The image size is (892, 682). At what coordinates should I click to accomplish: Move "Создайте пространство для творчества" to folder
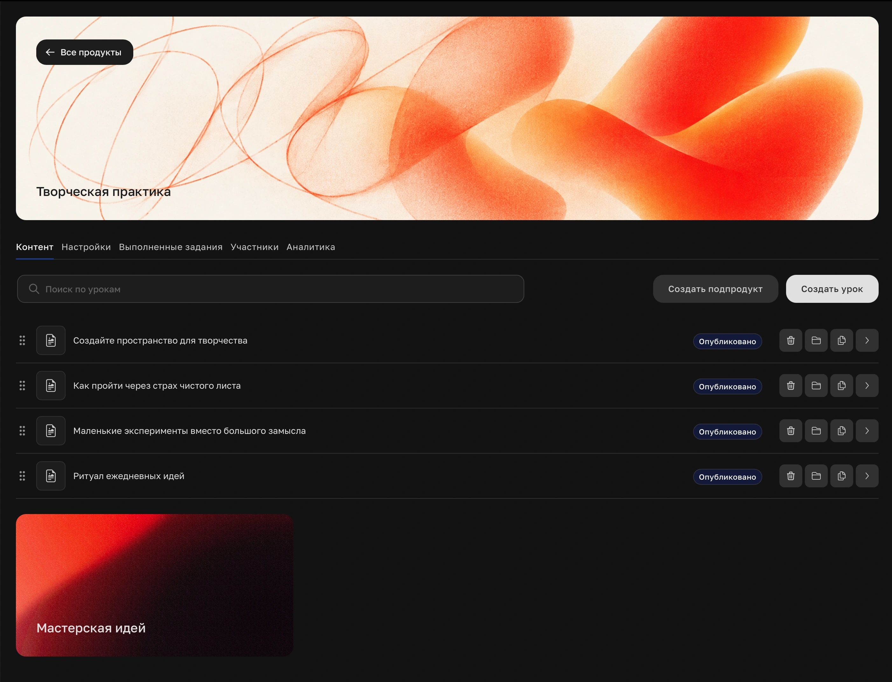pos(816,340)
